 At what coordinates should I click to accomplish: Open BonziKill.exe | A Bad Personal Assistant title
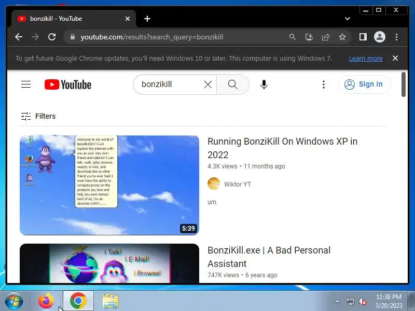click(x=269, y=257)
